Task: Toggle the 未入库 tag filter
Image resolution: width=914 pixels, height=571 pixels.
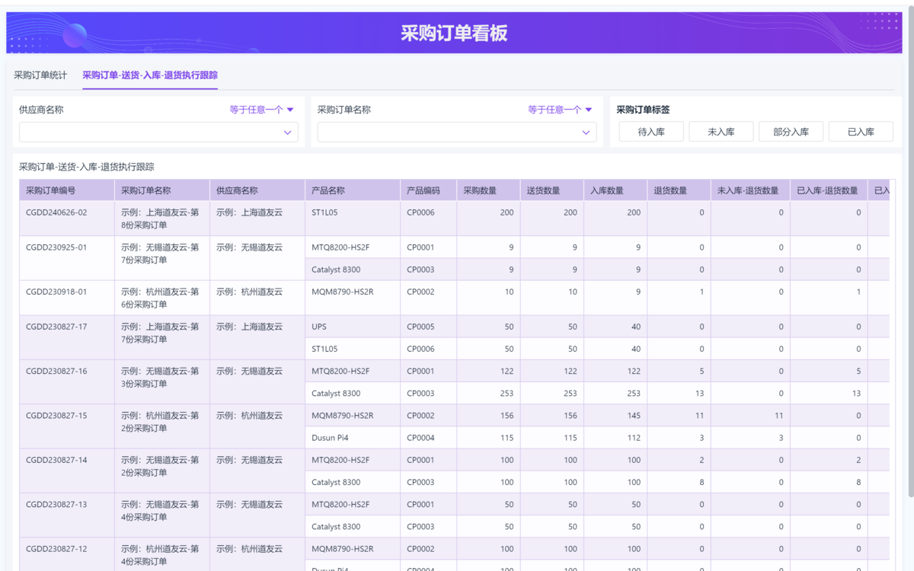Action: click(721, 132)
